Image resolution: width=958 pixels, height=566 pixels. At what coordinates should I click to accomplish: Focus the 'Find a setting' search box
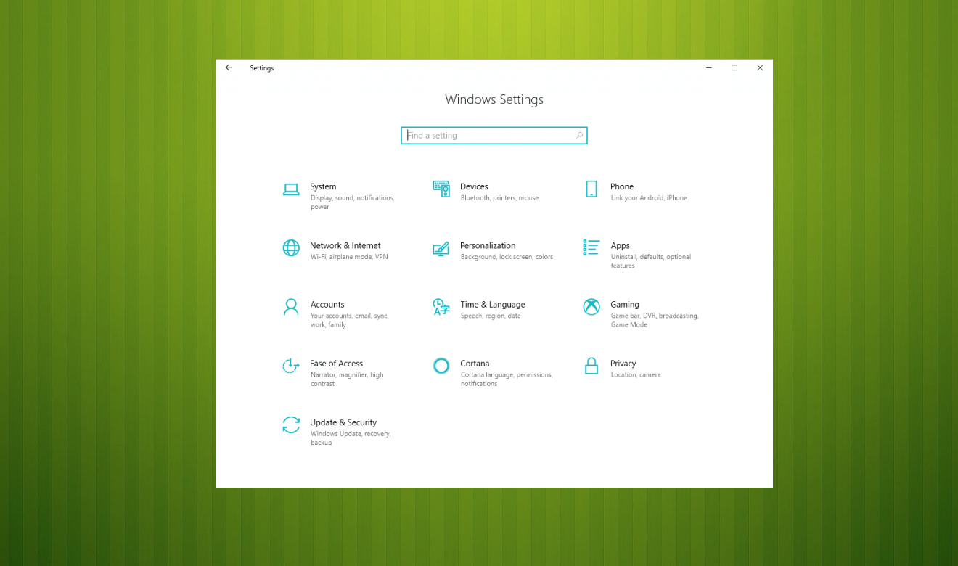[x=488, y=136]
